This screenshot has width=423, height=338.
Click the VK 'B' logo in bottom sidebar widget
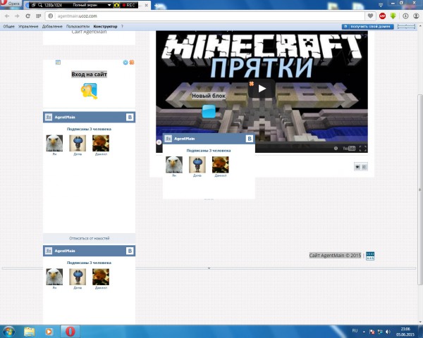pyautogui.click(x=130, y=251)
